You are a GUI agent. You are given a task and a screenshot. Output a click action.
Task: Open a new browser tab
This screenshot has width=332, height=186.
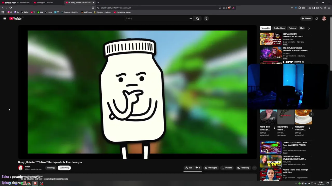tap(98, 3)
